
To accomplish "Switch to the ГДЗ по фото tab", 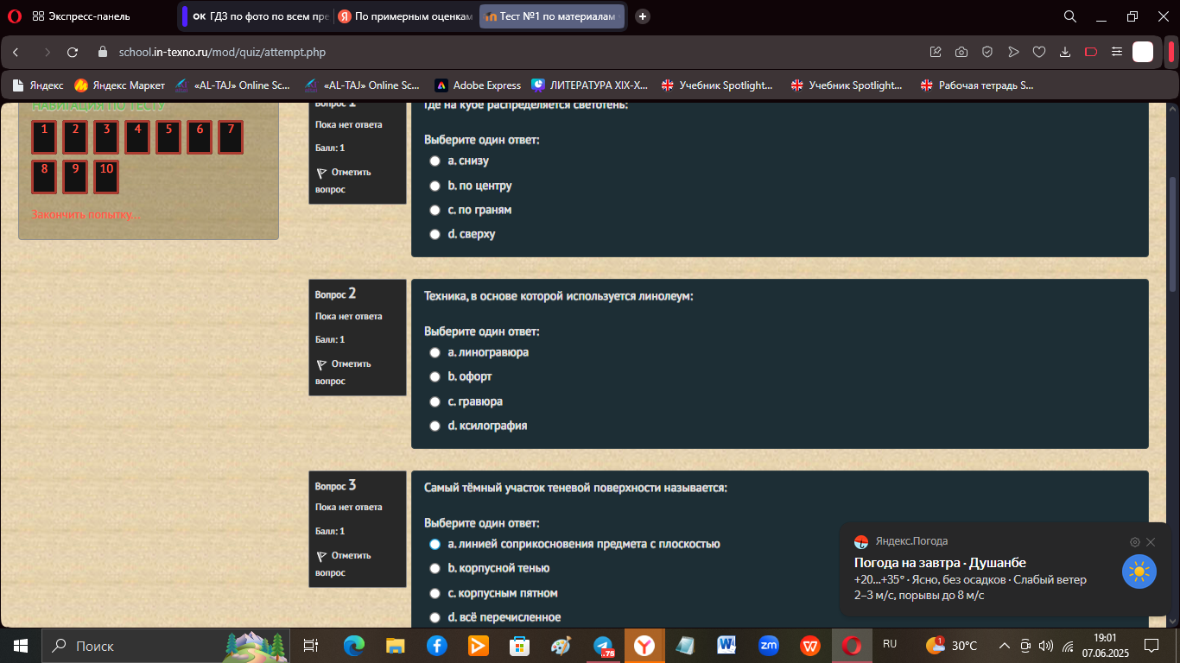I will (x=259, y=16).
